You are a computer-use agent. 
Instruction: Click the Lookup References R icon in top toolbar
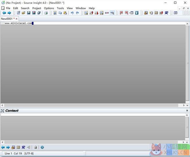pyautogui.click(x=166, y=13)
